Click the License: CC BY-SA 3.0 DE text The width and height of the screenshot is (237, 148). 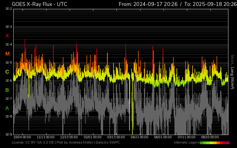pyautogui.click(x=33, y=143)
